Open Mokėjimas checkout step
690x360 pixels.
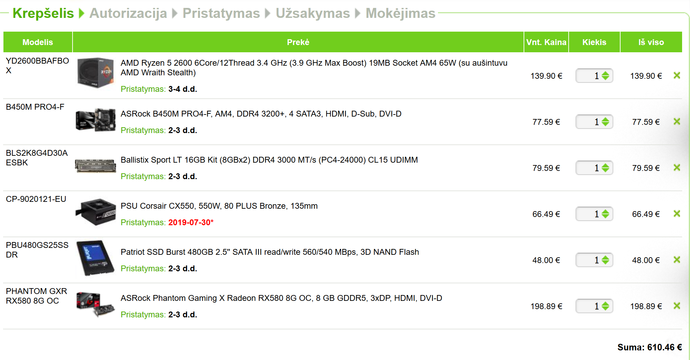click(x=401, y=13)
